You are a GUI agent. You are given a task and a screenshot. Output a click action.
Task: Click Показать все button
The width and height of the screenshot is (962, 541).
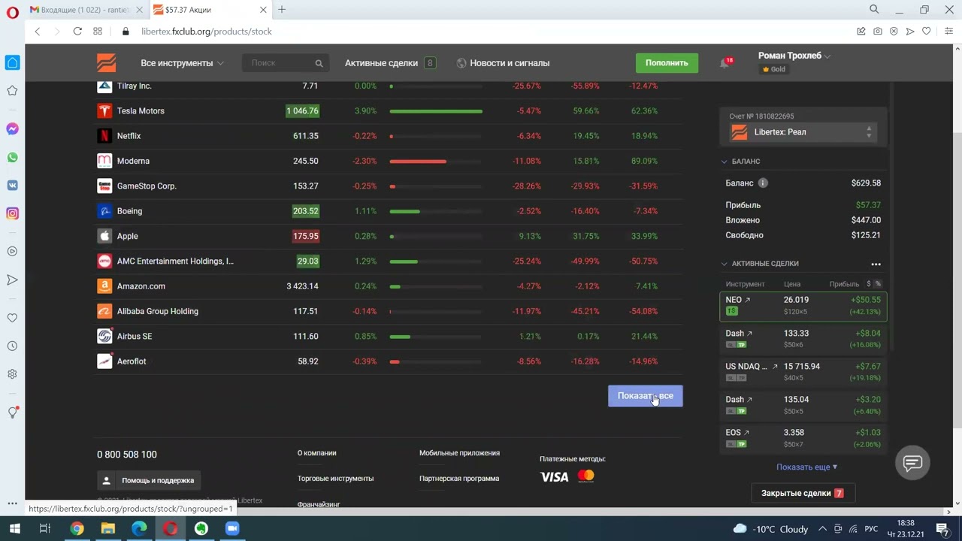pos(646,396)
